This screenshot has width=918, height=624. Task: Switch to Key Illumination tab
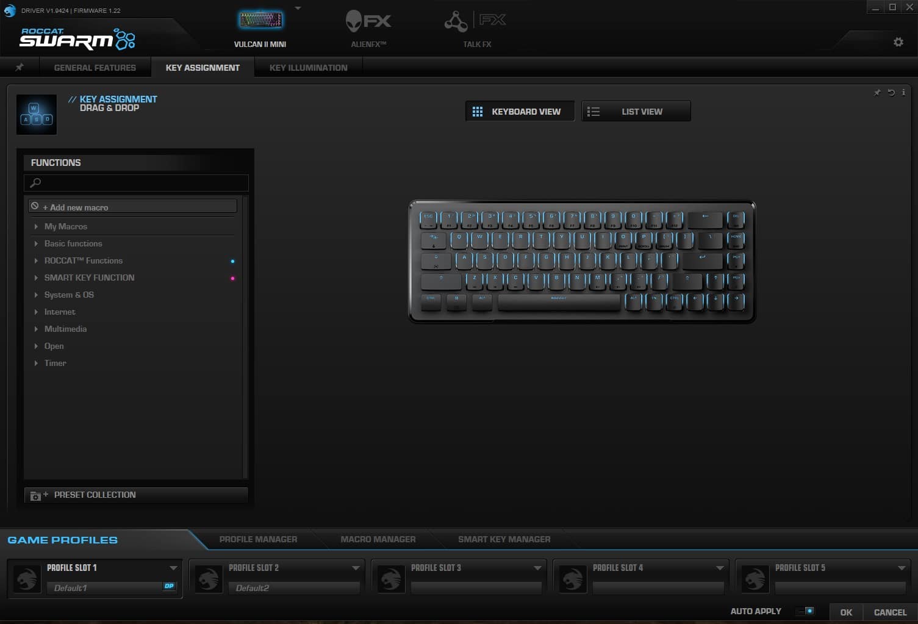(309, 68)
